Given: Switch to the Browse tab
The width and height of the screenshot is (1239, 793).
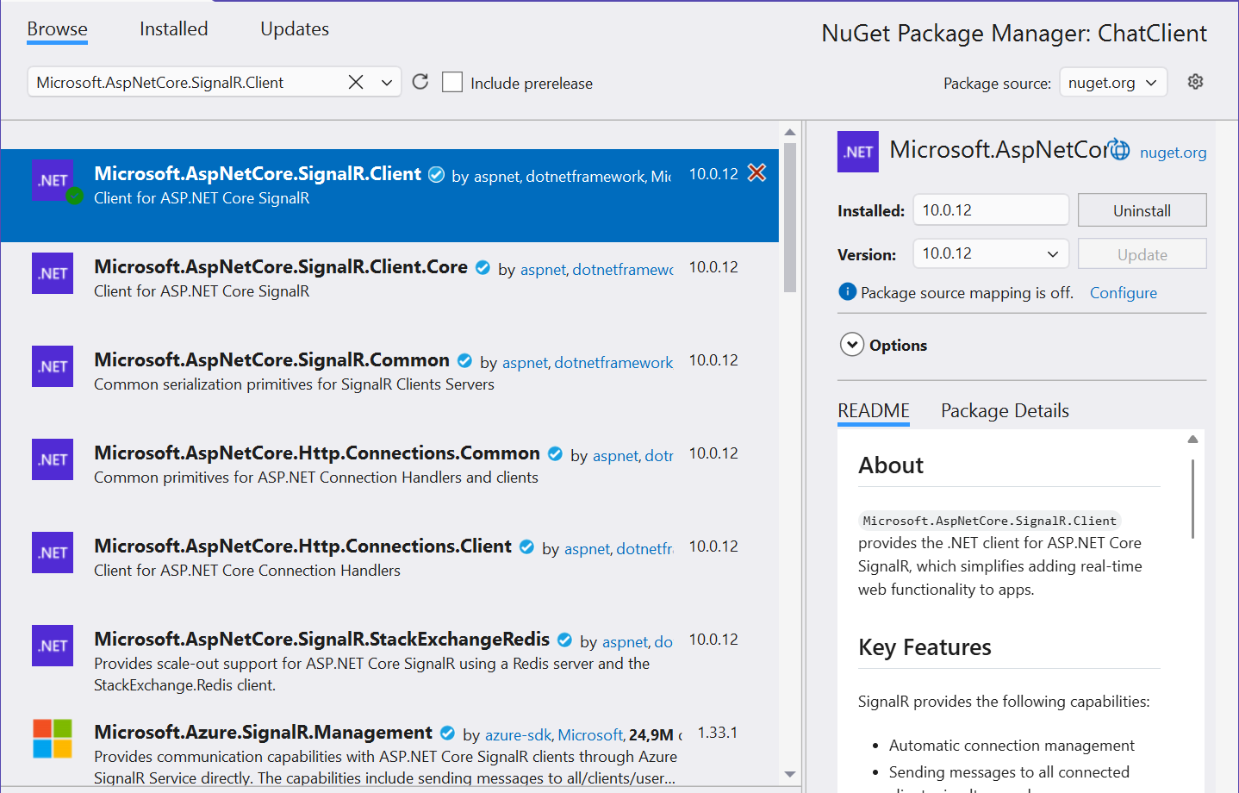Looking at the screenshot, I should coord(57,29).
